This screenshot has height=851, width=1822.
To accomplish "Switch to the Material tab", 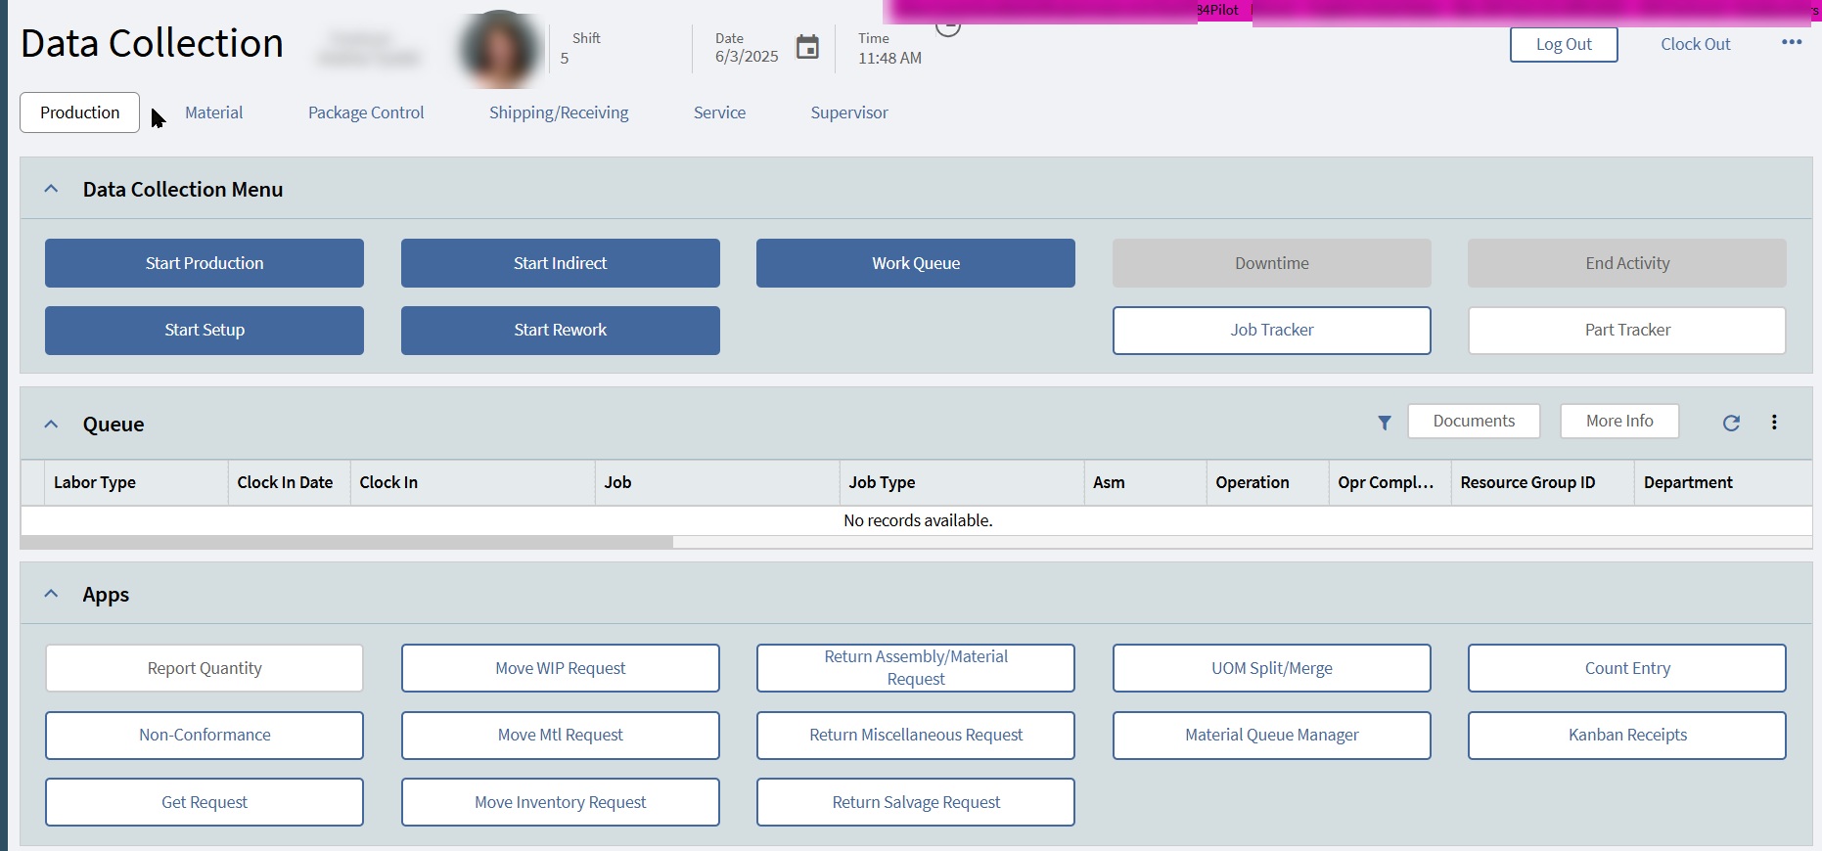I will (x=214, y=112).
